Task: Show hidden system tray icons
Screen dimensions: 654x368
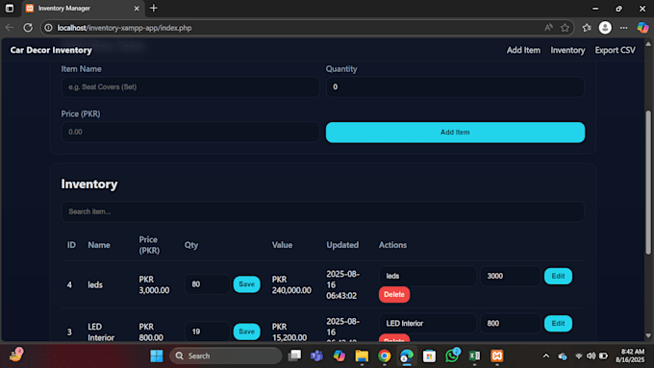Action: pos(546,356)
